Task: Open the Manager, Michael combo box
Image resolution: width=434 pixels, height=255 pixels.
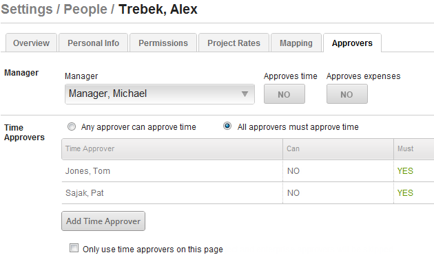Action: click(x=160, y=94)
